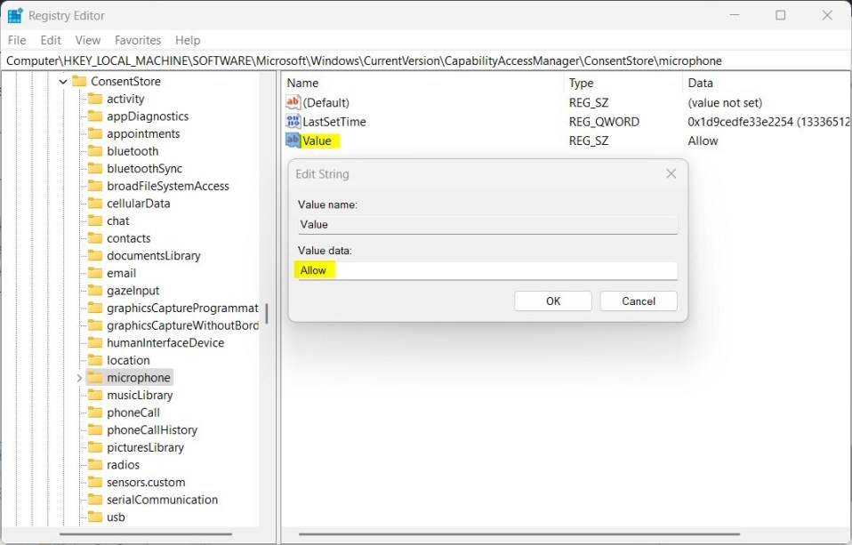This screenshot has height=545, width=852.
Task: Confirm the Edit String dialog with OK
Action: tap(552, 301)
